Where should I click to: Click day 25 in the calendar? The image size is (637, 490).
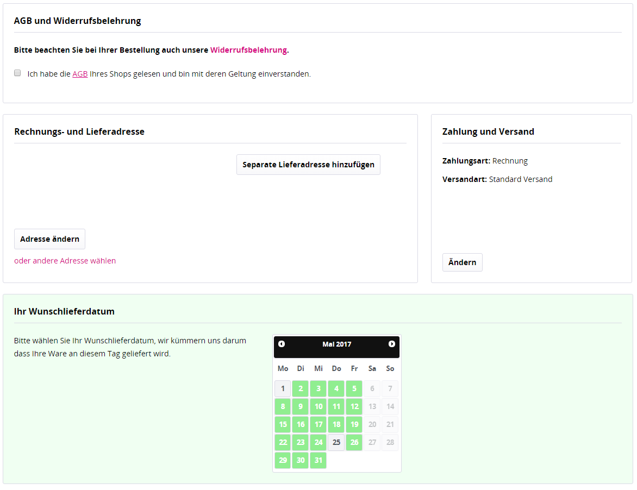[336, 442]
